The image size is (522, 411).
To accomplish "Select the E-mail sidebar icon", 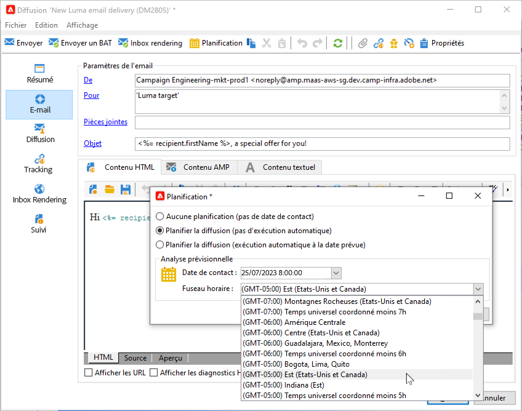I will (x=39, y=104).
